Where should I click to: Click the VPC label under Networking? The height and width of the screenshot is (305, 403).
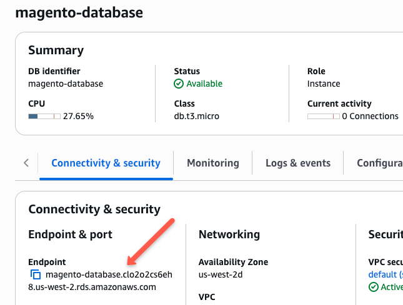coord(207,297)
